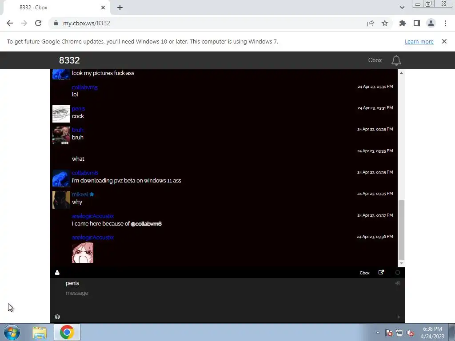Click the blue avatar beside pvz beta message
455x341 pixels.
coord(61,178)
